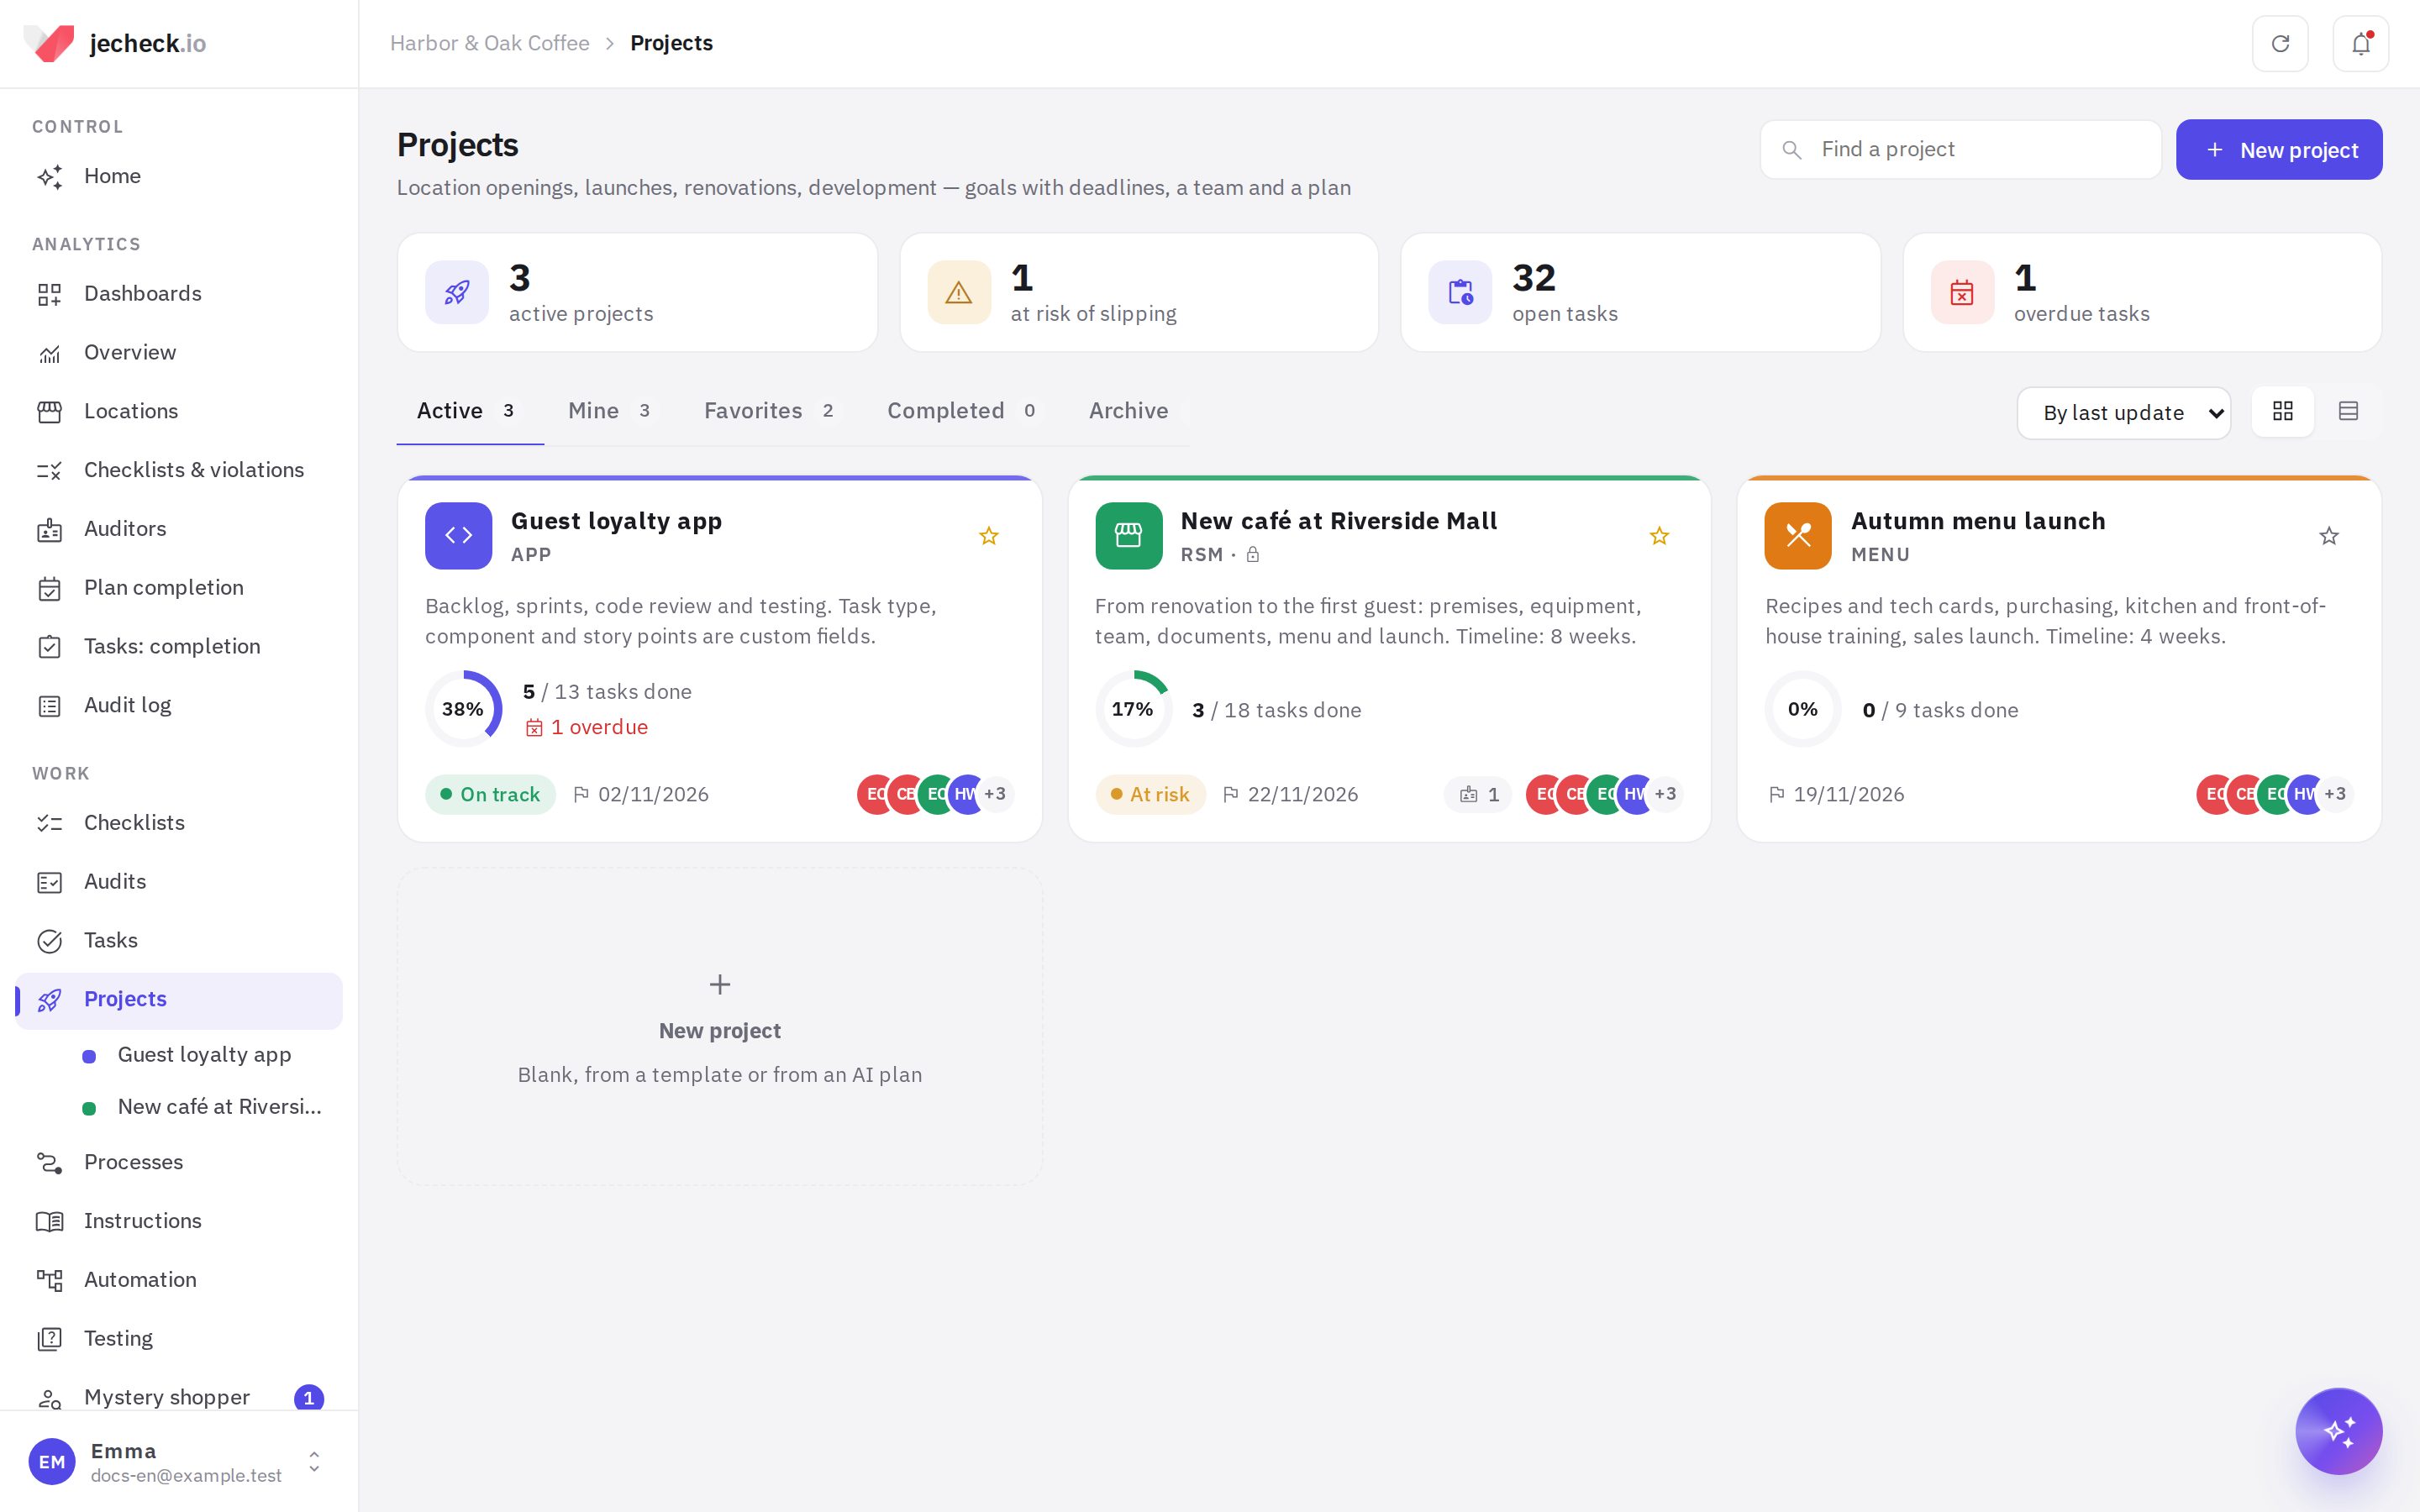Image resolution: width=2420 pixels, height=1512 pixels.
Task: Click the 38% progress ring
Action: 463,709
